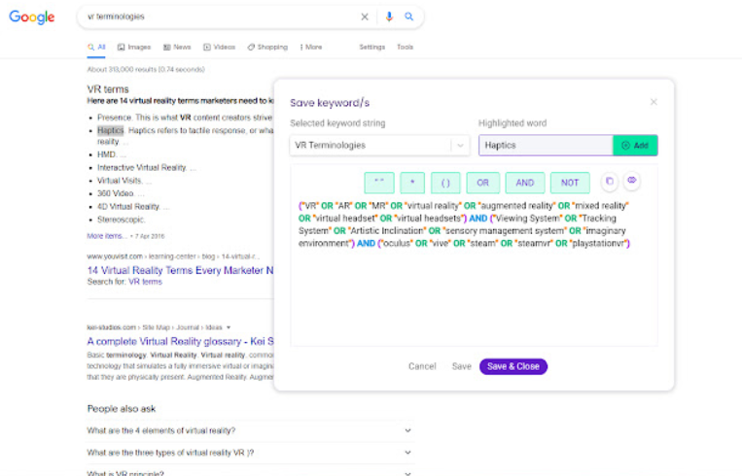742x476 pixels.
Task: Insert the AND operator
Action: point(525,183)
